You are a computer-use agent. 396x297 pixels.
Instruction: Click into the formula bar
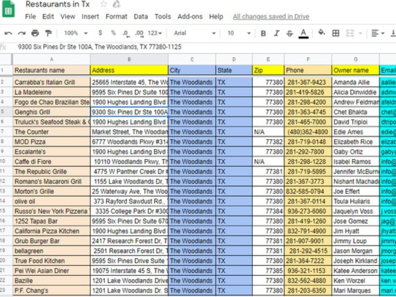202,47
